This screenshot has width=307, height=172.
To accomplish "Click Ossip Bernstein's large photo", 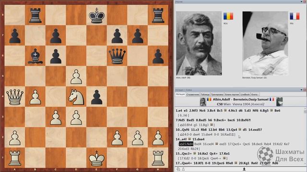I will click(265, 43).
